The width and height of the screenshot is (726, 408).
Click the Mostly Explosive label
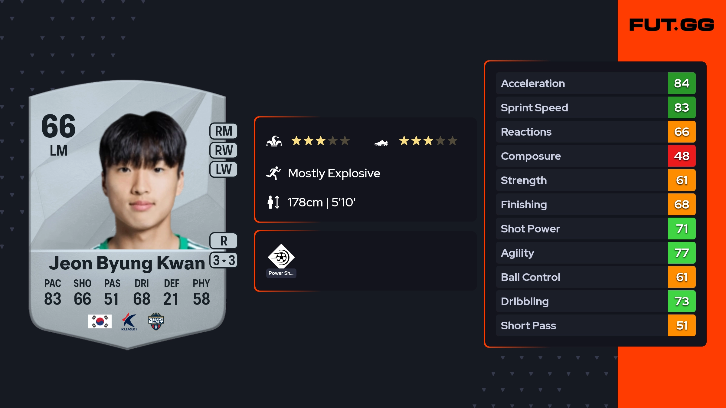click(x=334, y=173)
